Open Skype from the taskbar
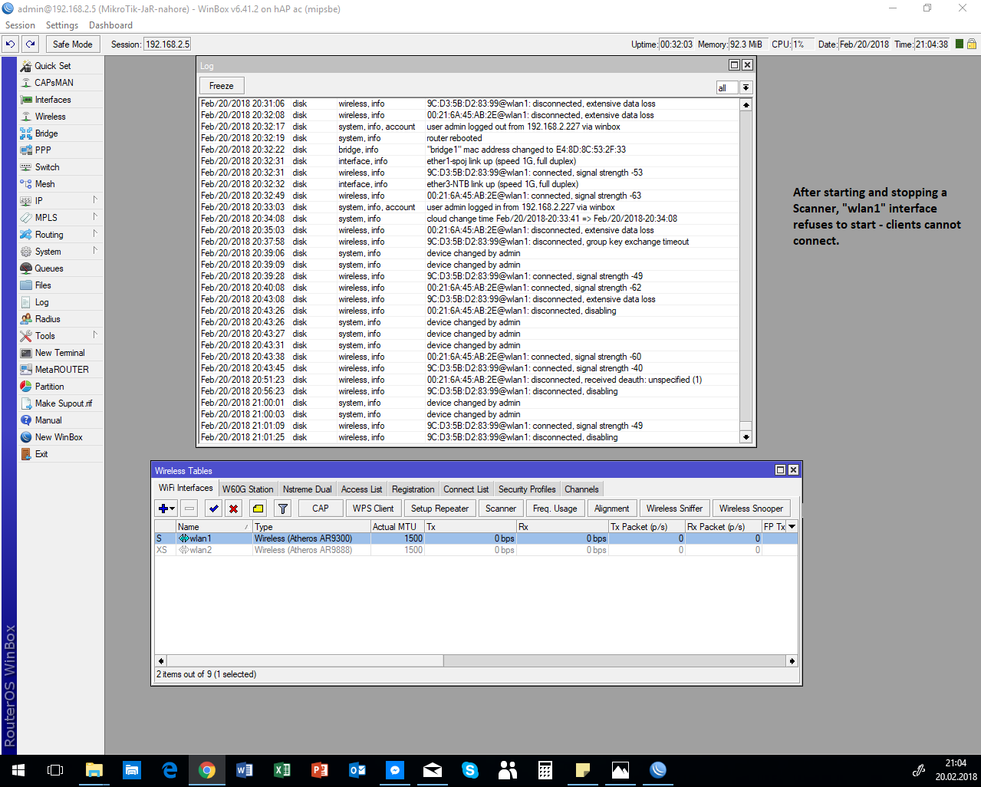This screenshot has width=981, height=787. coord(469,771)
